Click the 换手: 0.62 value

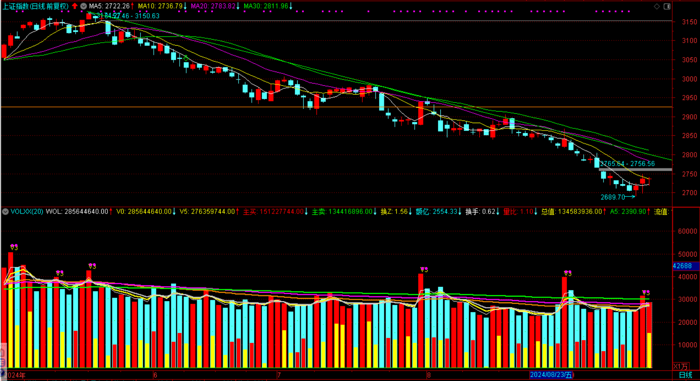click(x=480, y=212)
